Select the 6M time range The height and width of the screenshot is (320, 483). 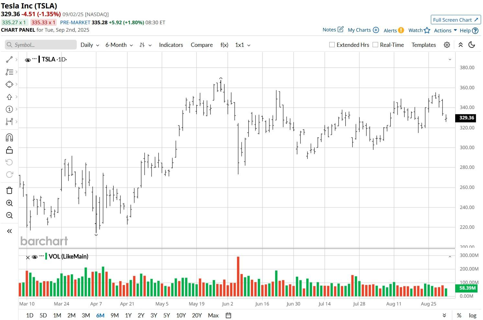[x=100, y=315]
